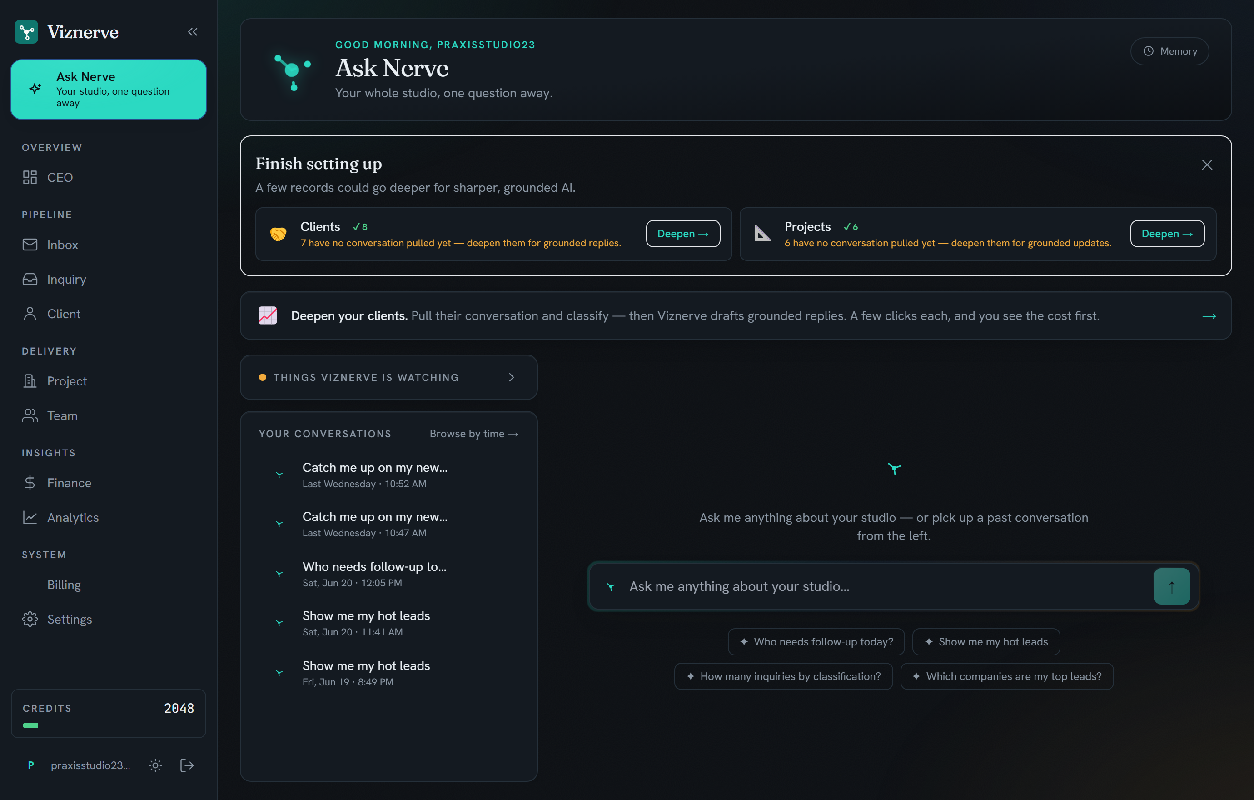Screen dimensions: 1254x800
Task: Expand Things Vizernve Is Watching chevron
Action: click(512, 377)
